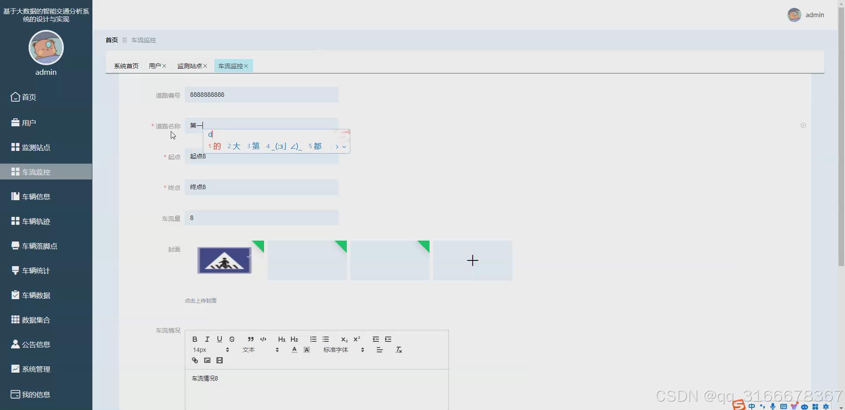
Task: Select IME candidate 的
Action: pos(214,146)
